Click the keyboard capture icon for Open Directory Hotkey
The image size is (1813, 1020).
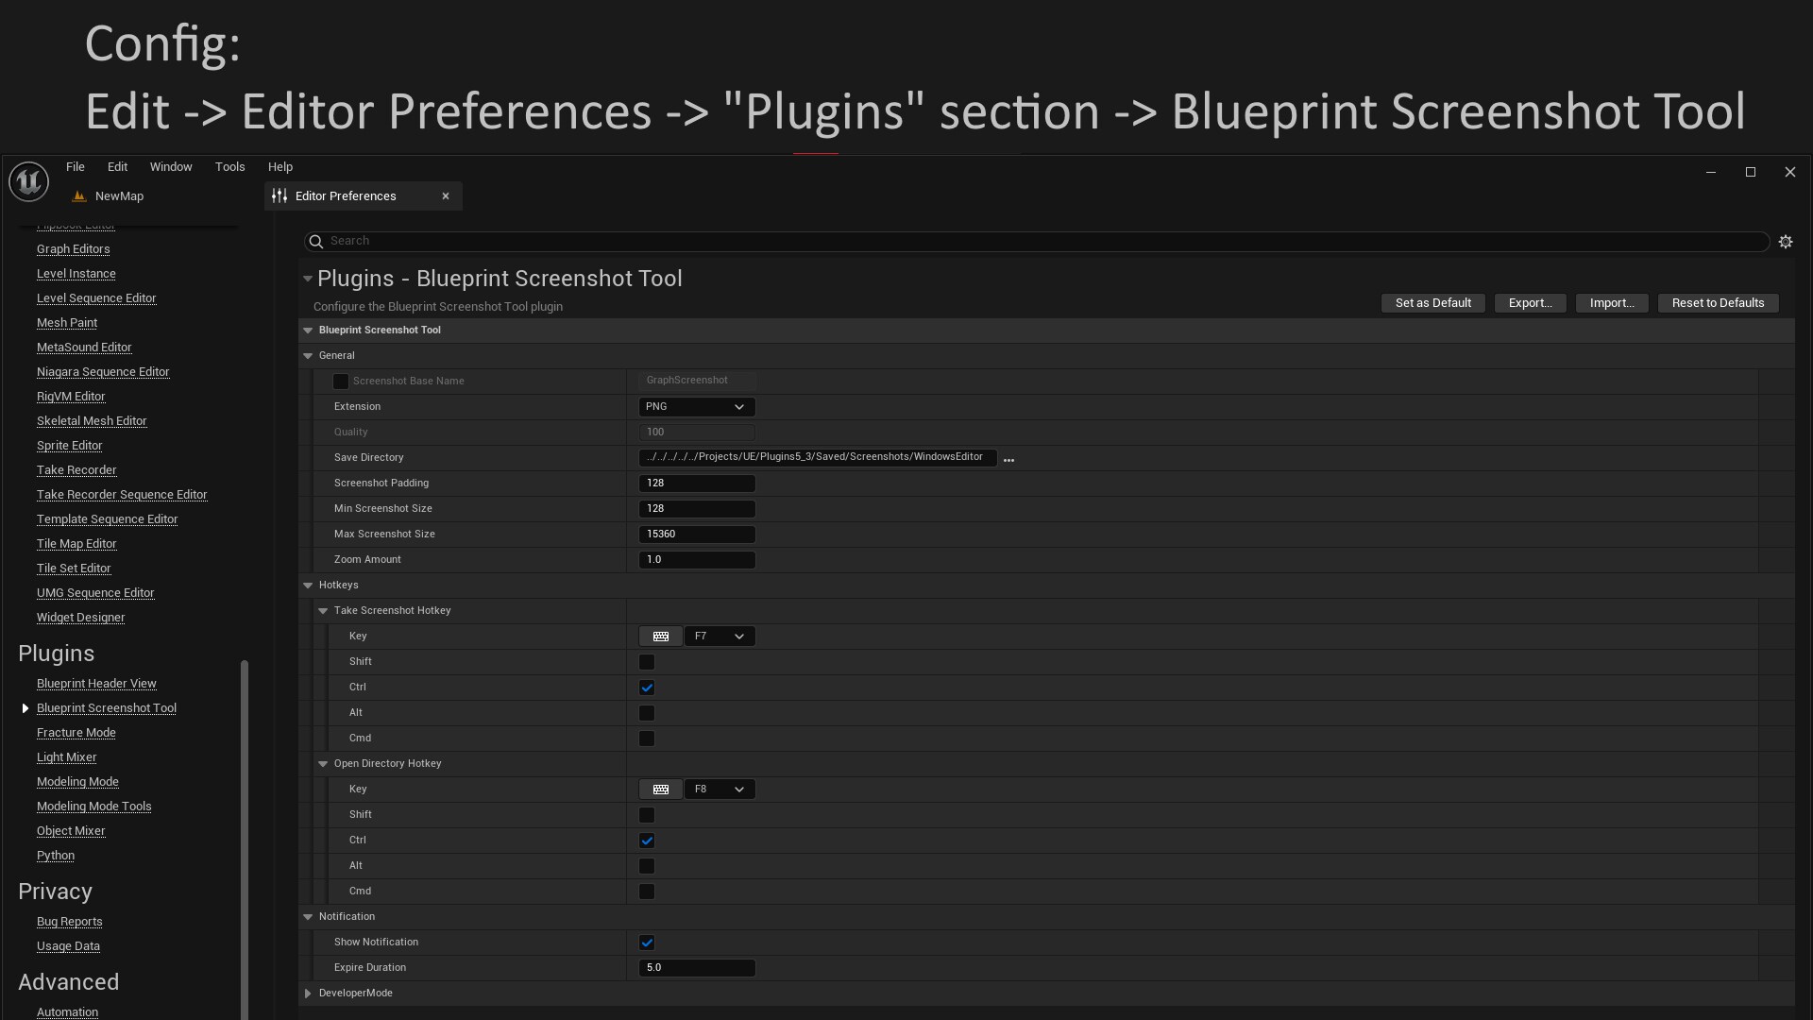pyautogui.click(x=661, y=789)
